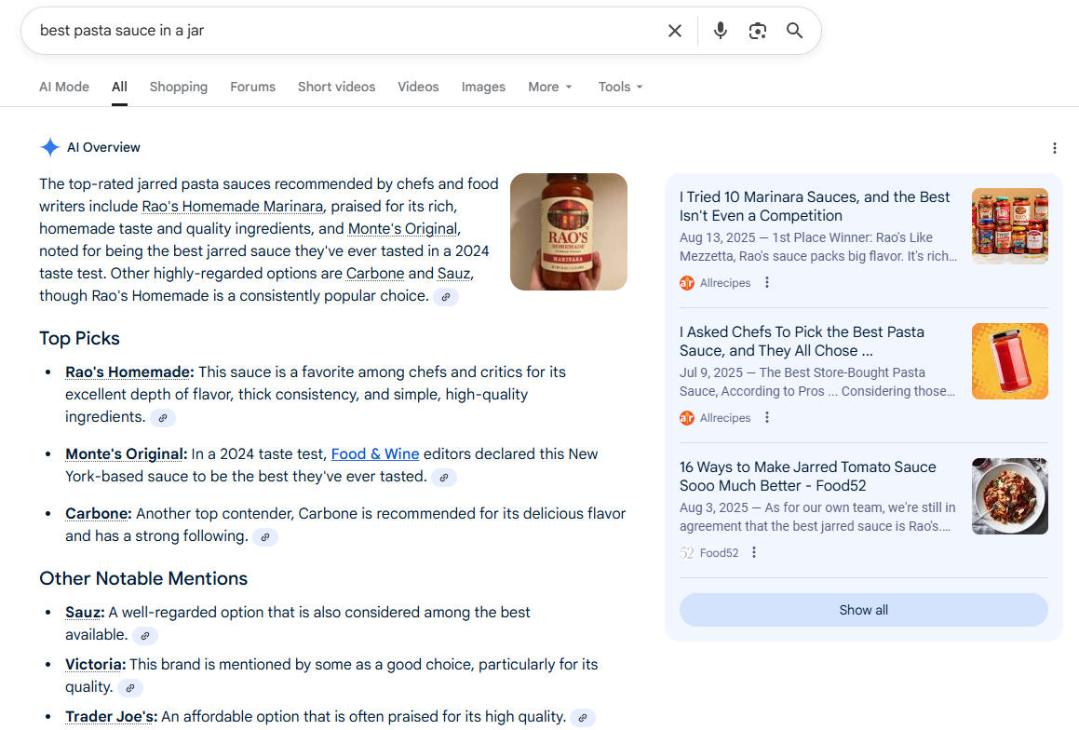
Task: Open the AI Mode tab
Action: click(x=63, y=87)
